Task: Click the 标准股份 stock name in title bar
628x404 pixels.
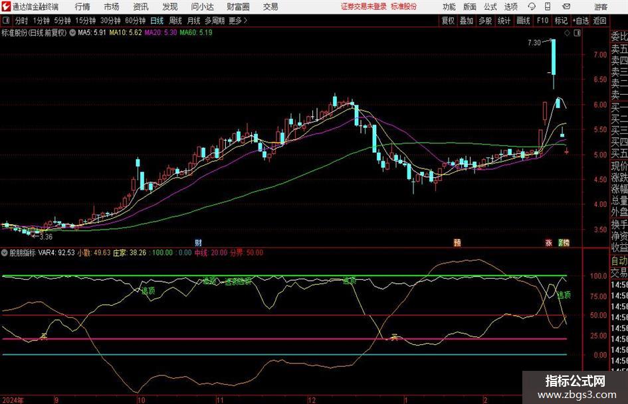Action: 404,7
